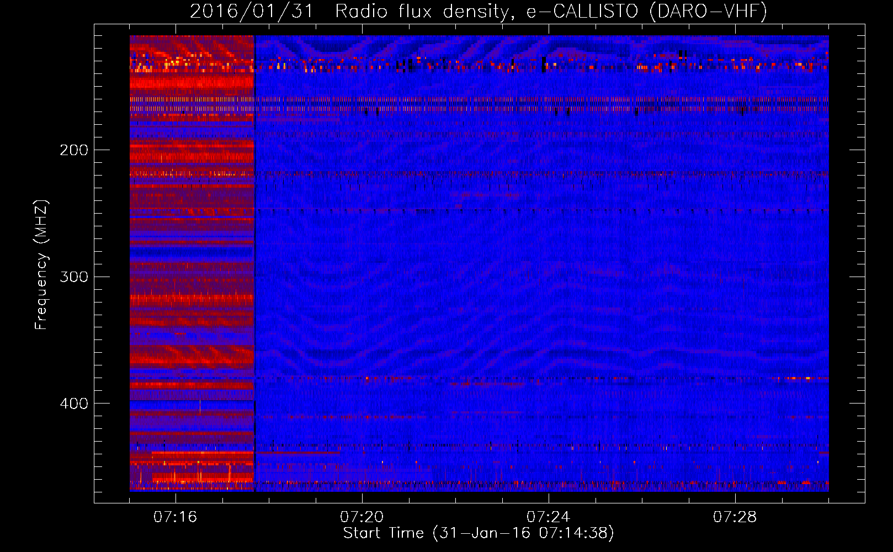Click the 07:24 time tick label
This screenshot has width=893, height=552.
pyautogui.click(x=549, y=517)
